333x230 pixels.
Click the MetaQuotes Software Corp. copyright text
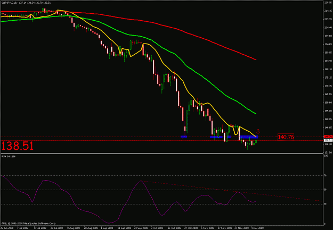[29, 224]
